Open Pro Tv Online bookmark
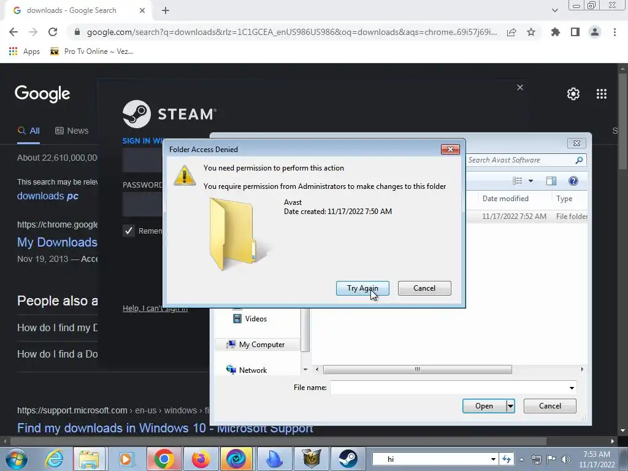The image size is (628, 471). (92, 52)
